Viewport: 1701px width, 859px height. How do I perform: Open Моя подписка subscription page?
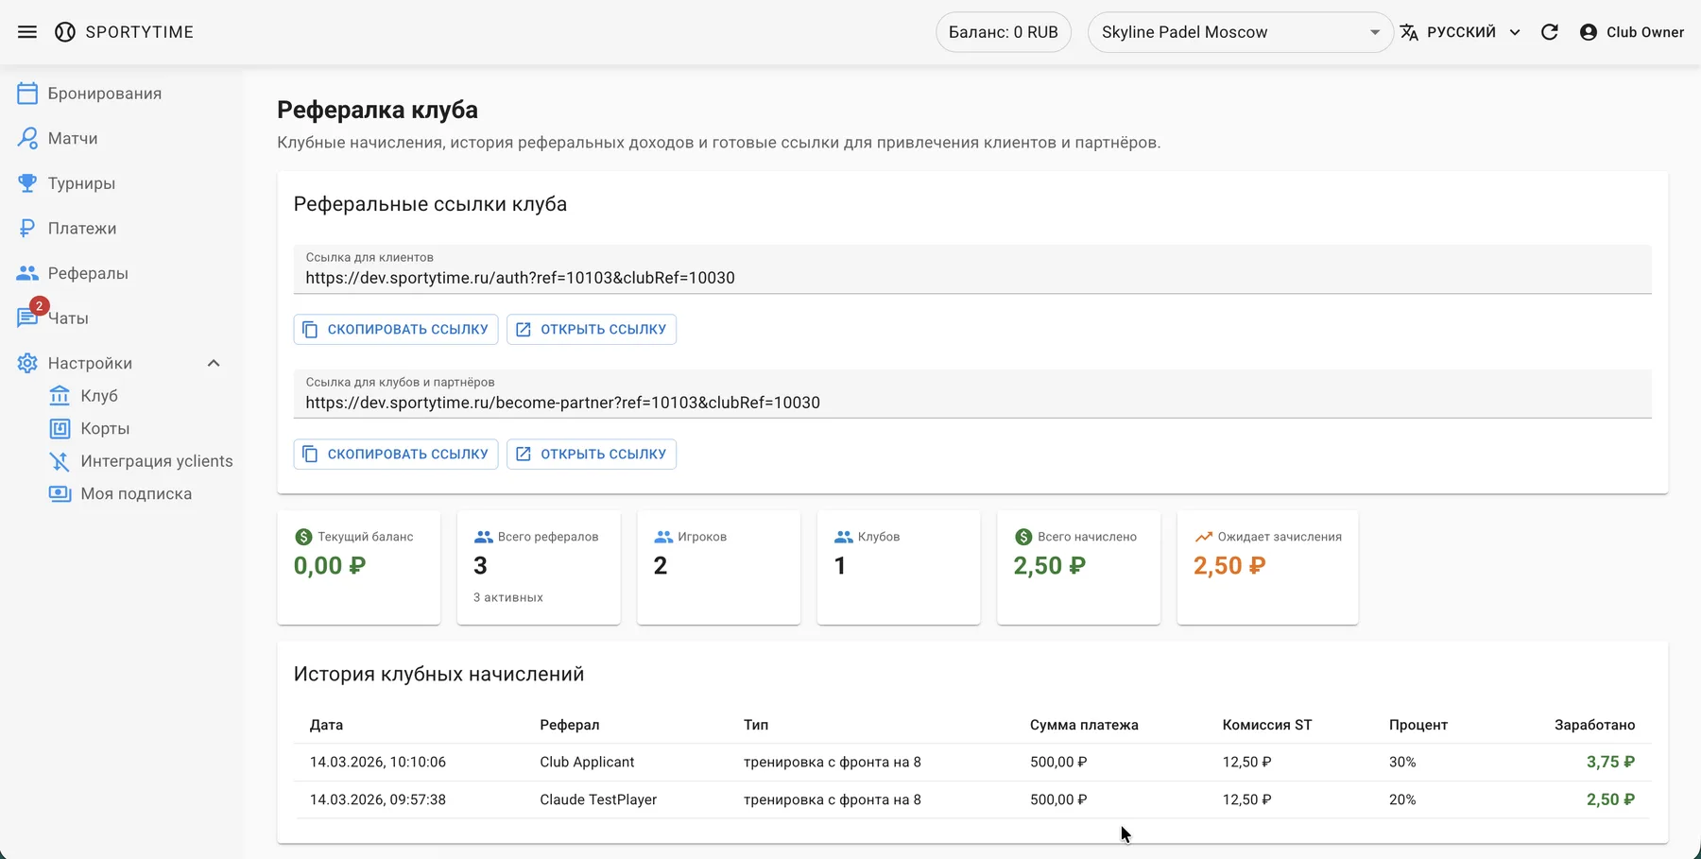pos(136,494)
